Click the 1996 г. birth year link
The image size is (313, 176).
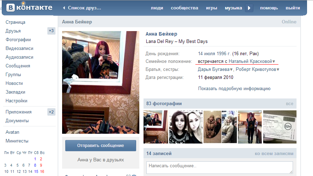(x=224, y=54)
